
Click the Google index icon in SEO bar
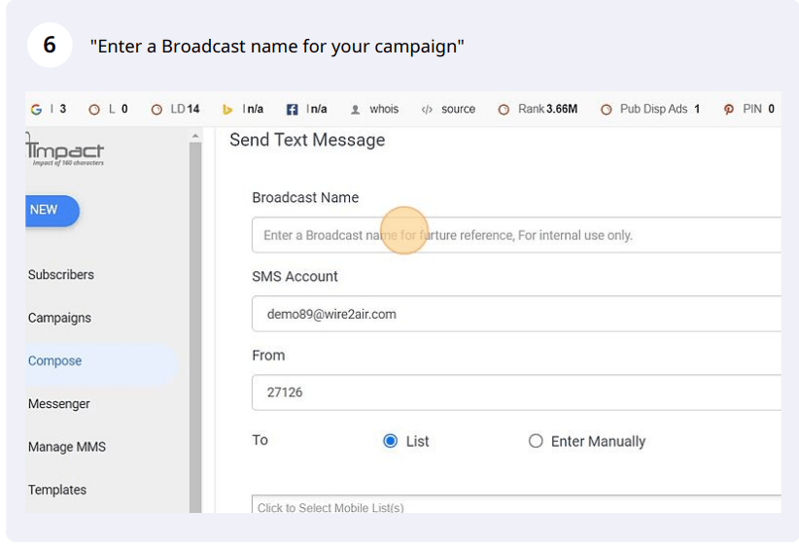[36, 110]
